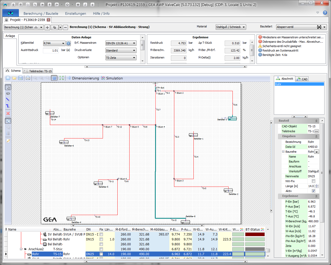Open the GEA valve application menu button
Image resolution: width=331 pixels, height=265 pixels.
click(x=11, y=13)
